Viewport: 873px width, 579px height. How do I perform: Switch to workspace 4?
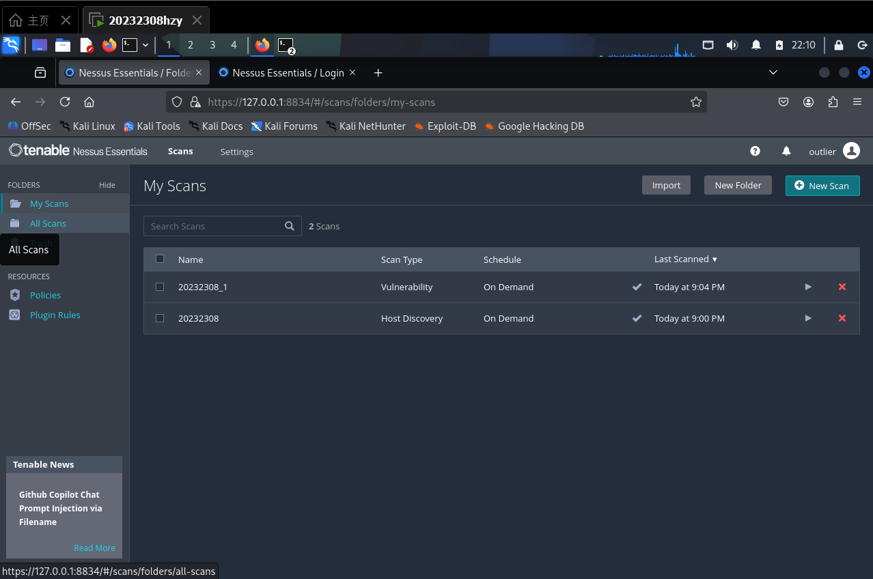click(234, 45)
